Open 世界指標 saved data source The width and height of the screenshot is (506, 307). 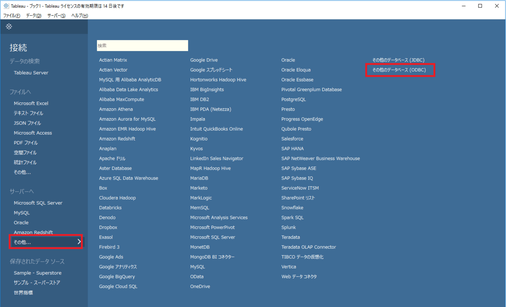(23, 293)
